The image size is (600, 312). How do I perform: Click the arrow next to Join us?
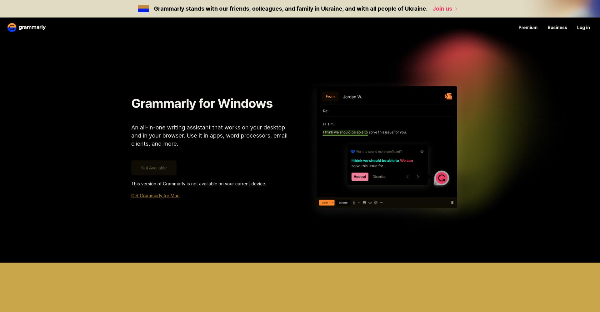click(456, 9)
